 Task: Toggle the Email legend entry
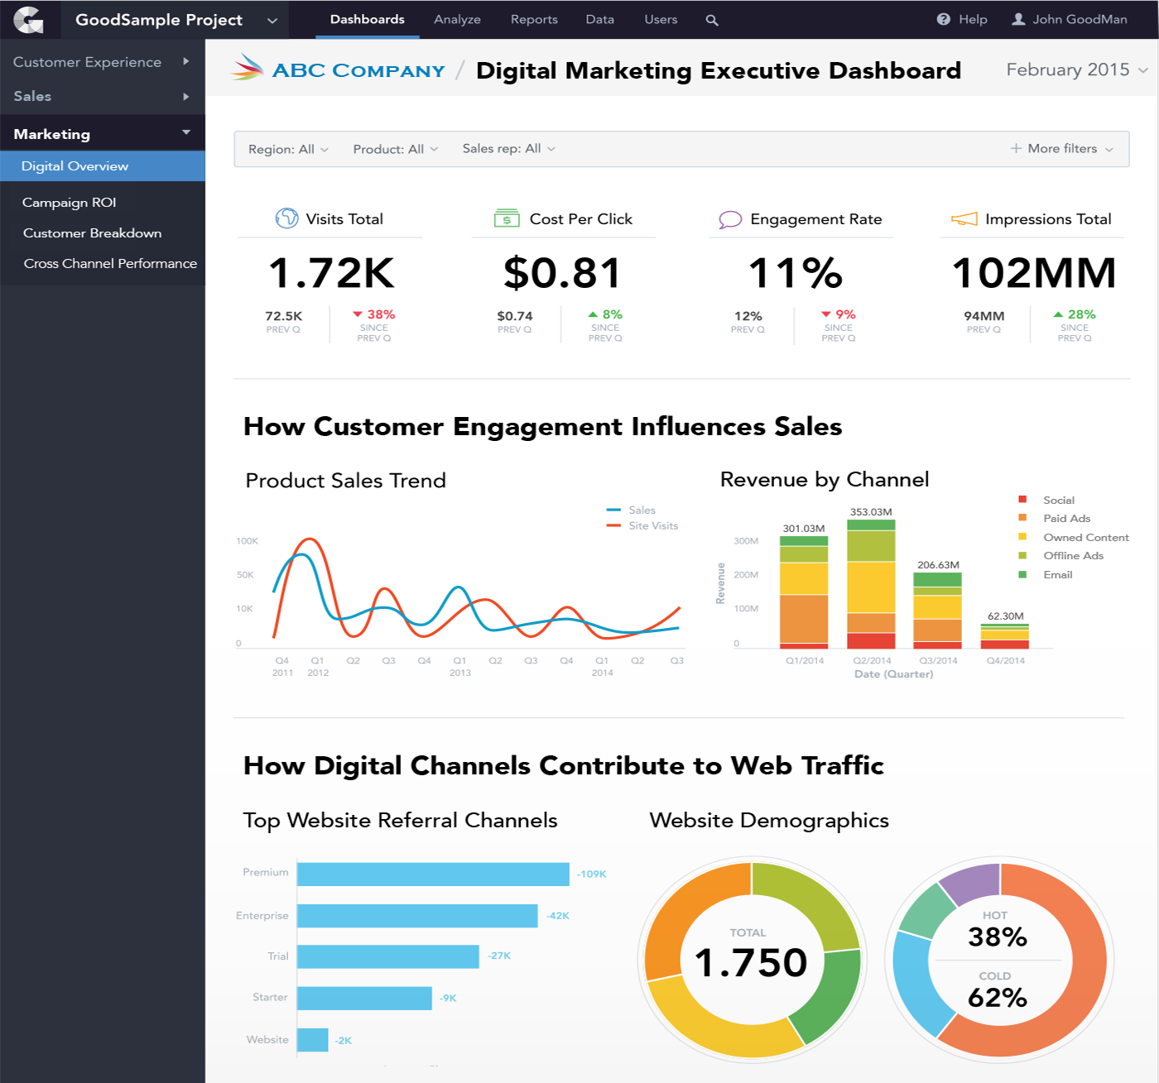tap(1045, 574)
